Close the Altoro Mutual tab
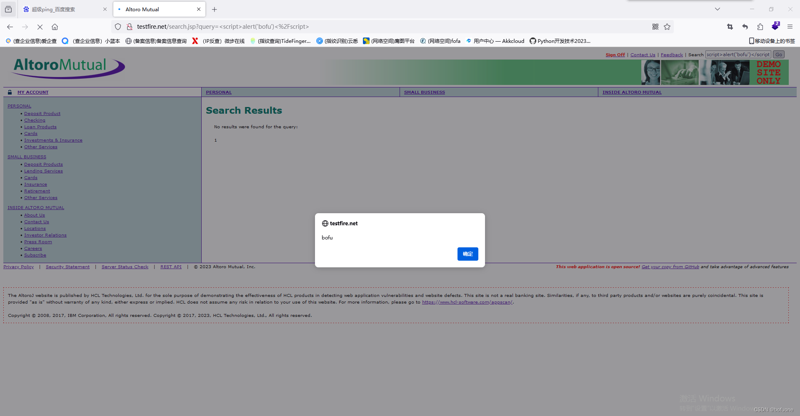Screen dimensions: 800x416 [199, 9]
